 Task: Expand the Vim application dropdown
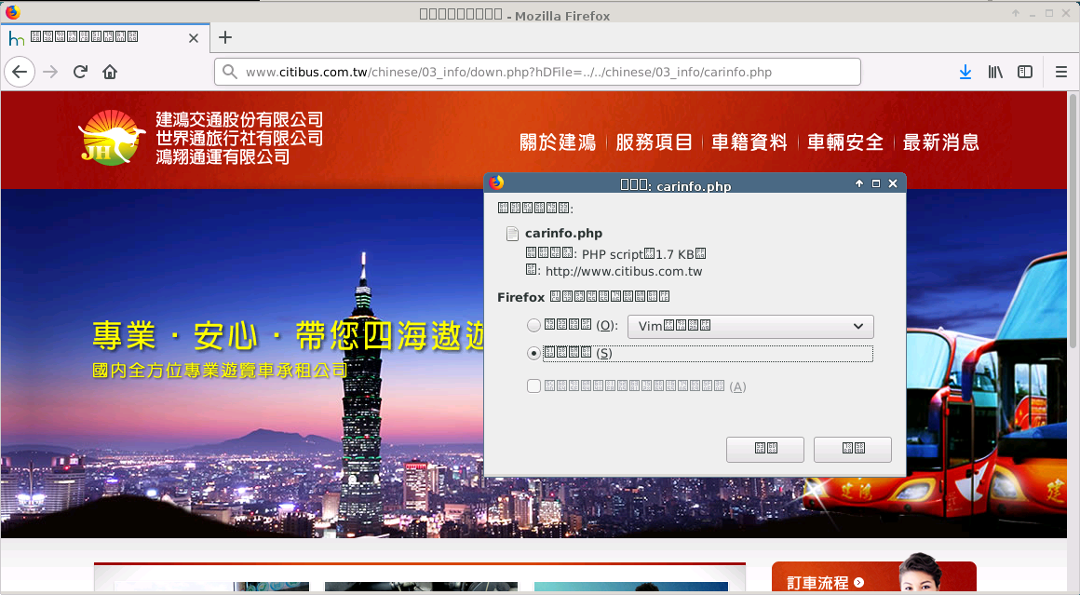[x=750, y=326]
